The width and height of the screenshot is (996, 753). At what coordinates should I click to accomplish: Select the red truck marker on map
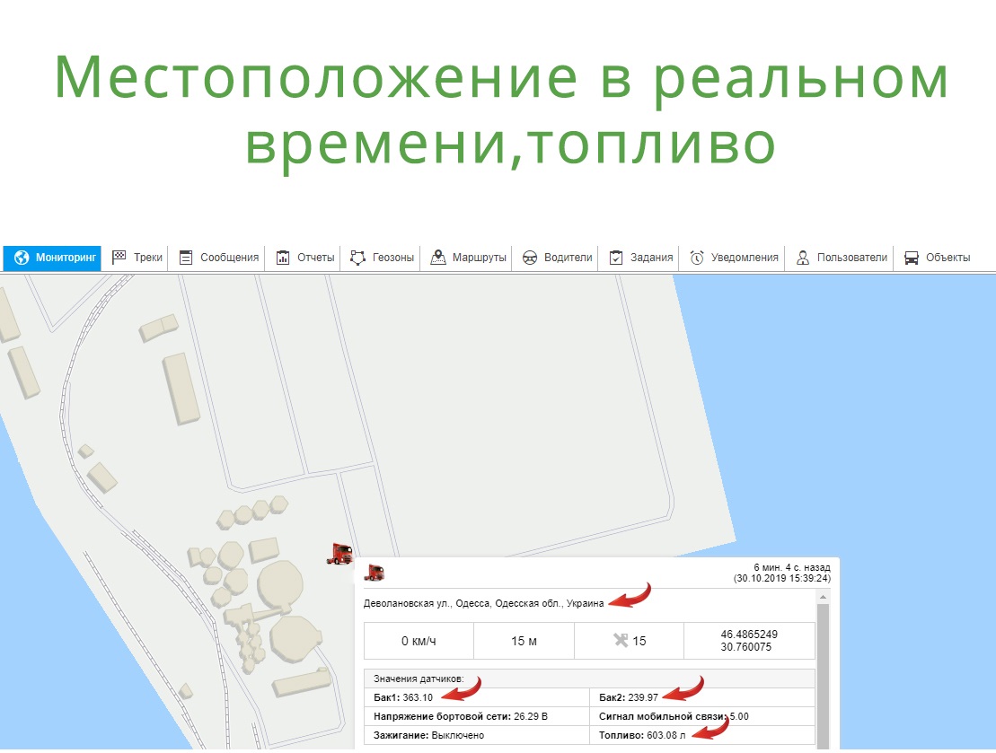click(339, 554)
